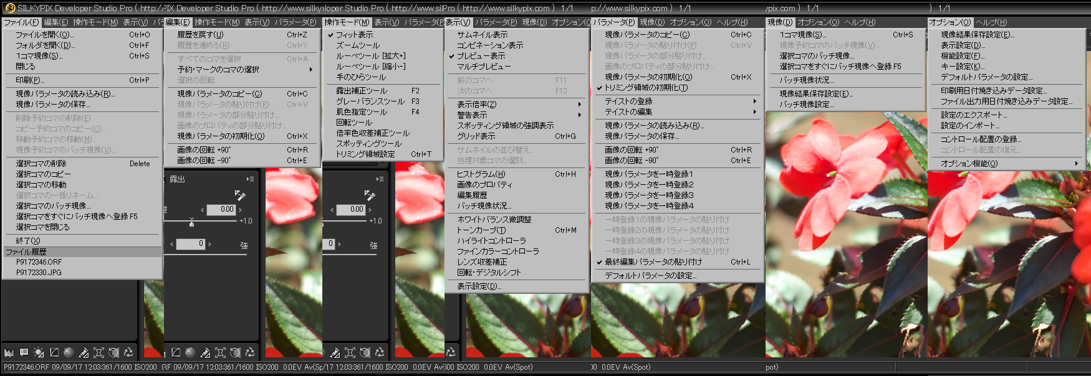The width and height of the screenshot is (1091, 376).
Task: Click the sun-shaped exposure icon in bottom toolbar
Action: click(39, 352)
